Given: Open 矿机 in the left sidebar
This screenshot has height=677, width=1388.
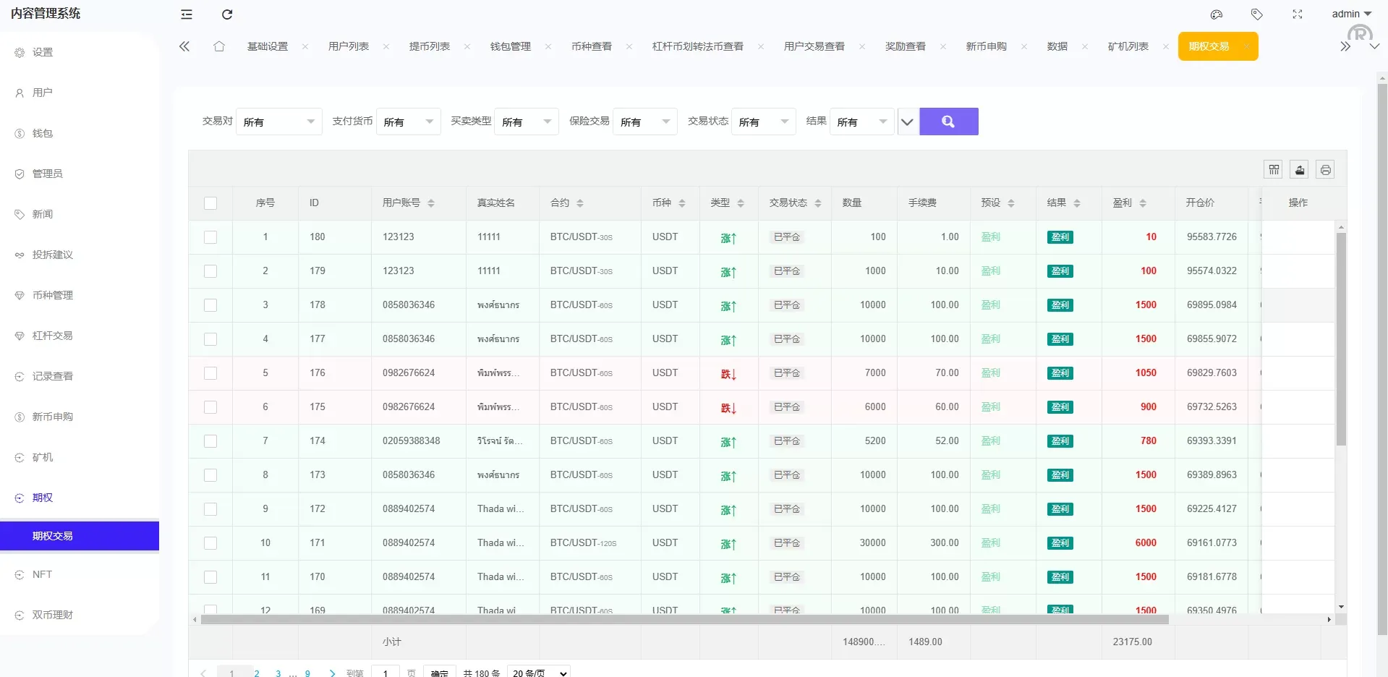Looking at the screenshot, I should click(x=42, y=457).
